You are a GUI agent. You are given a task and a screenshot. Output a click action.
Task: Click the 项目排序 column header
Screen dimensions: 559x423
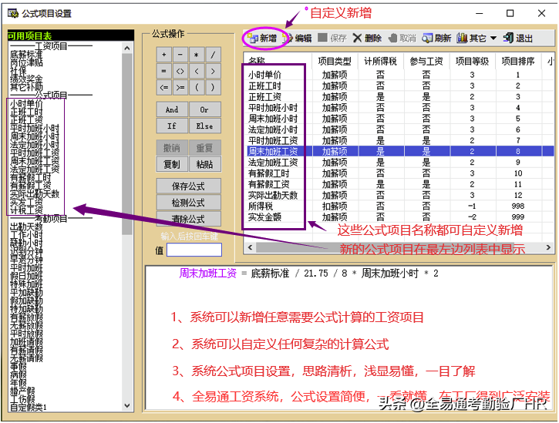[x=517, y=61]
